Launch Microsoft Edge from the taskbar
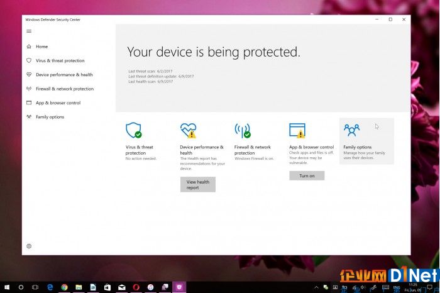Viewport: 440px width, 293px height. (x=50, y=287)
